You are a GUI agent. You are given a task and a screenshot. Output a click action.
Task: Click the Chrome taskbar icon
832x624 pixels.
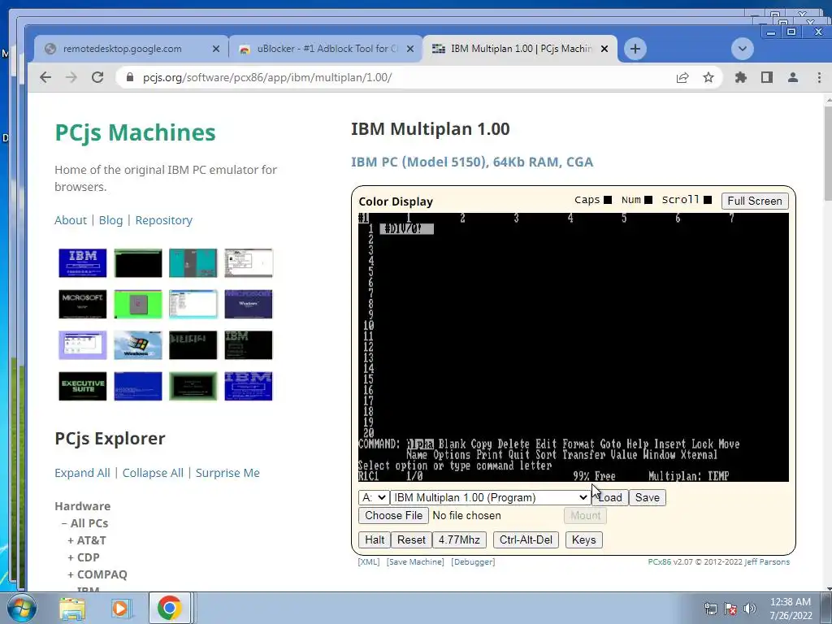pos(170,609)
